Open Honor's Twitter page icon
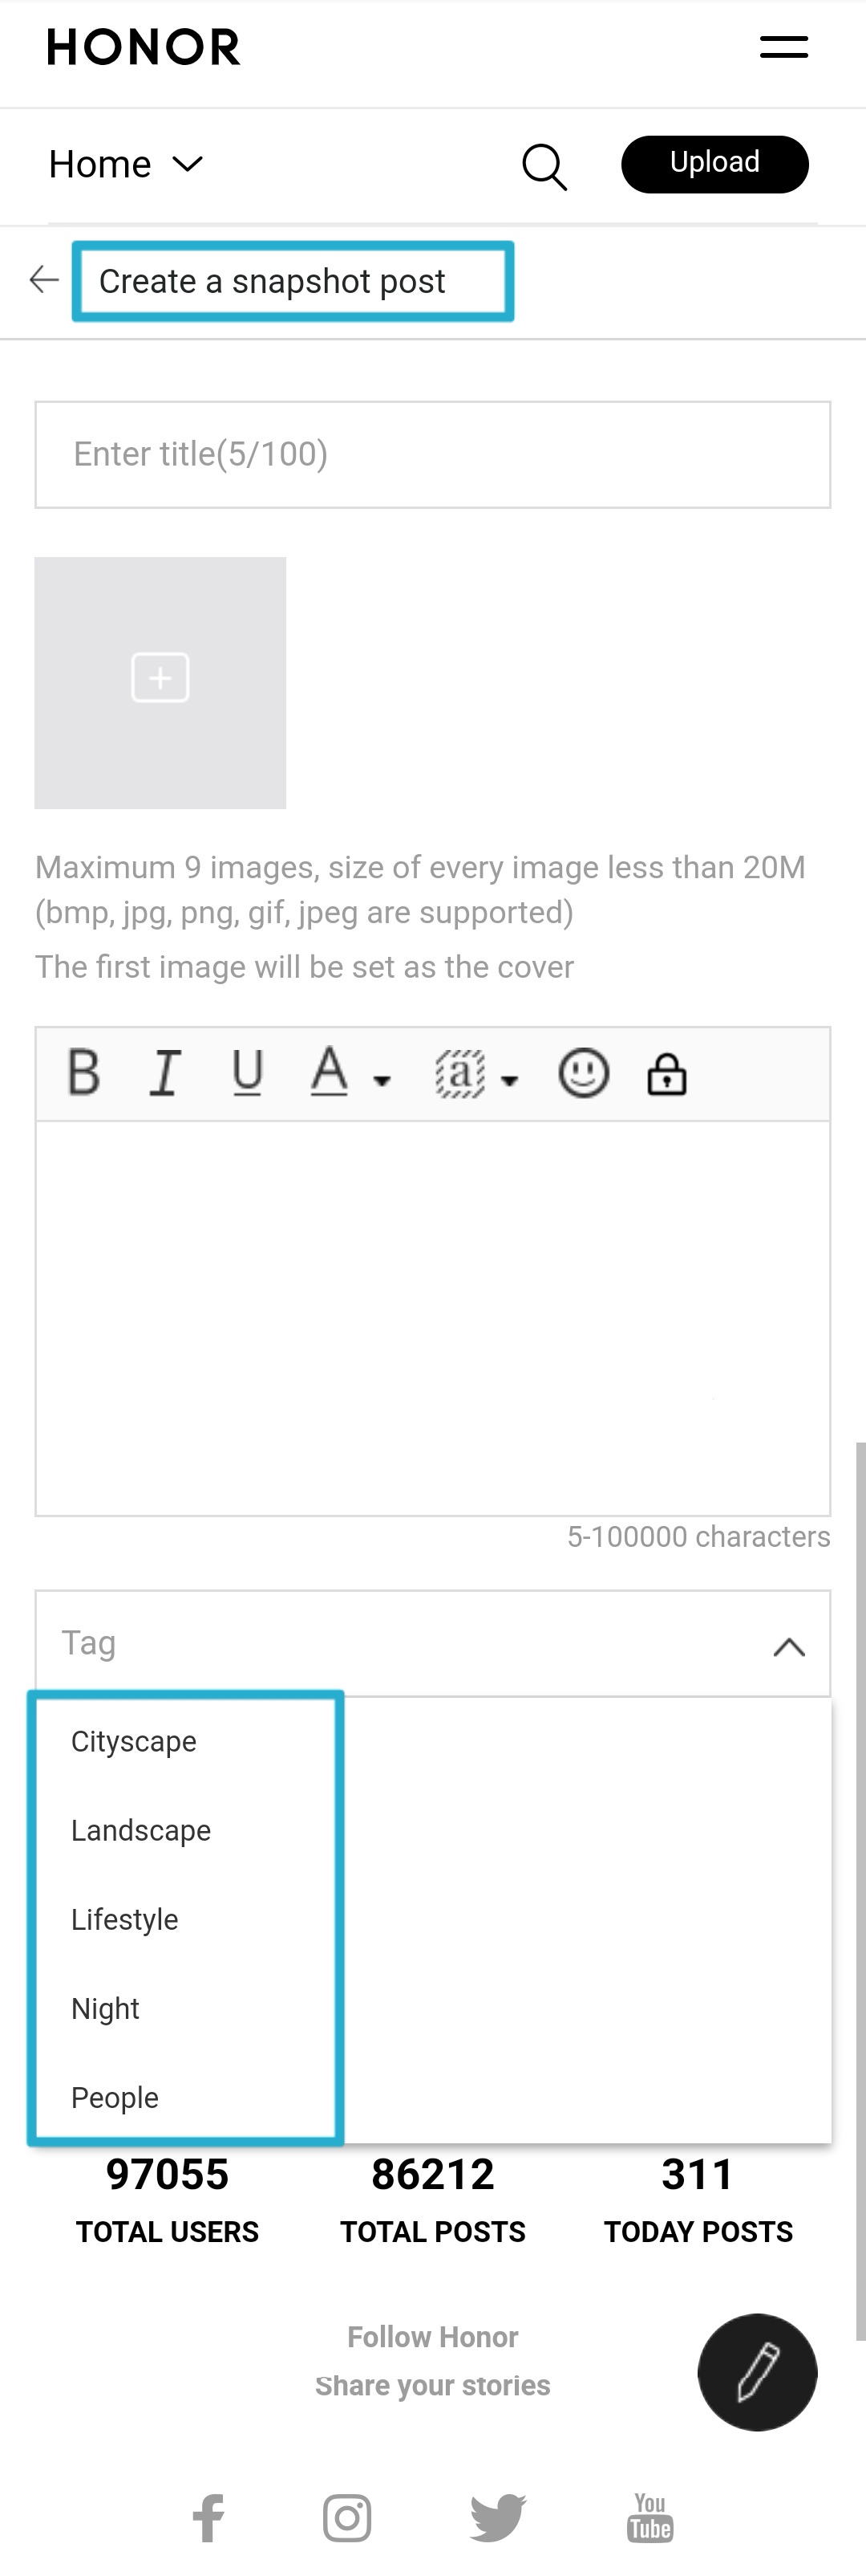 pos(497,2517)
